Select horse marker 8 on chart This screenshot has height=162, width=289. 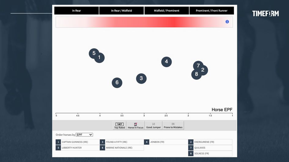tap(196, 74)
